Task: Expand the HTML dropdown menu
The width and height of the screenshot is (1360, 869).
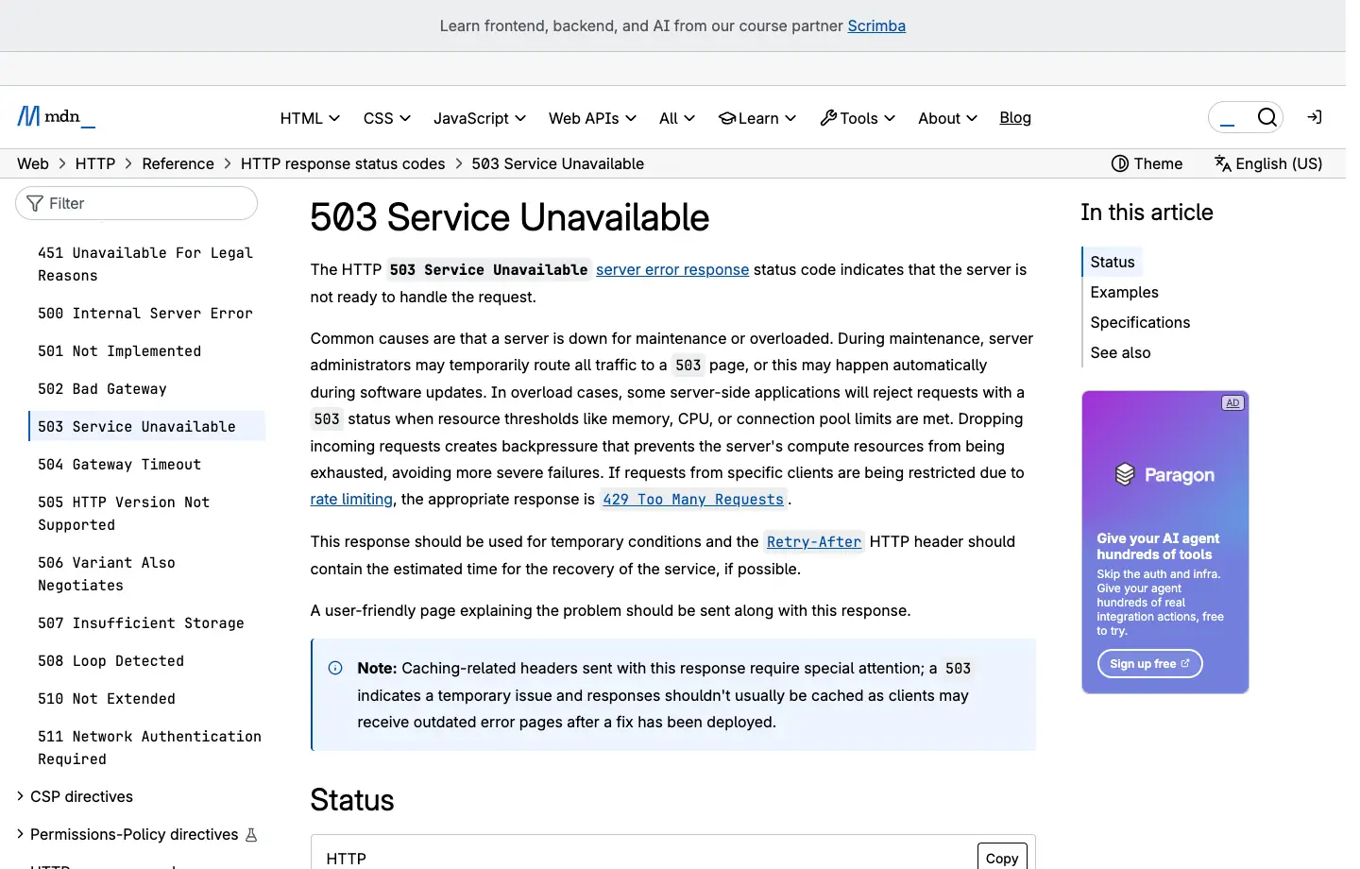Action: pos(310,118)
